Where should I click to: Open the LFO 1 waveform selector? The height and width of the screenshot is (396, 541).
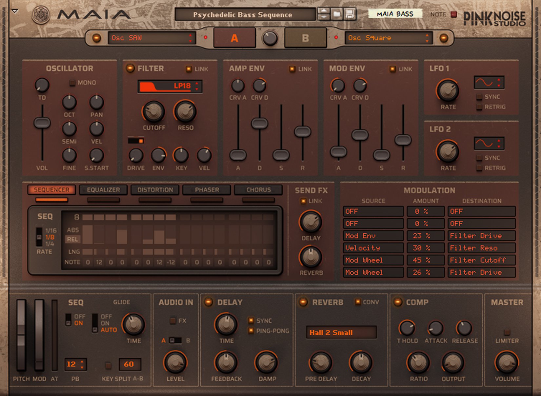[x=489, y=83]
